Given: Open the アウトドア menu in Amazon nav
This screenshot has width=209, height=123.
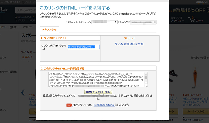Looking at the screenshot, I should [28, 27].
